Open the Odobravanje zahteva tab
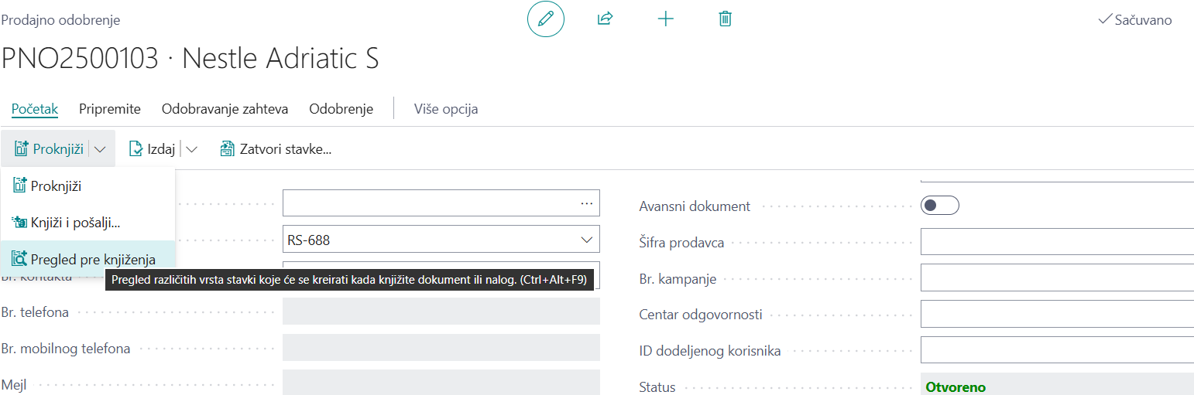 [x=225, y=109]
